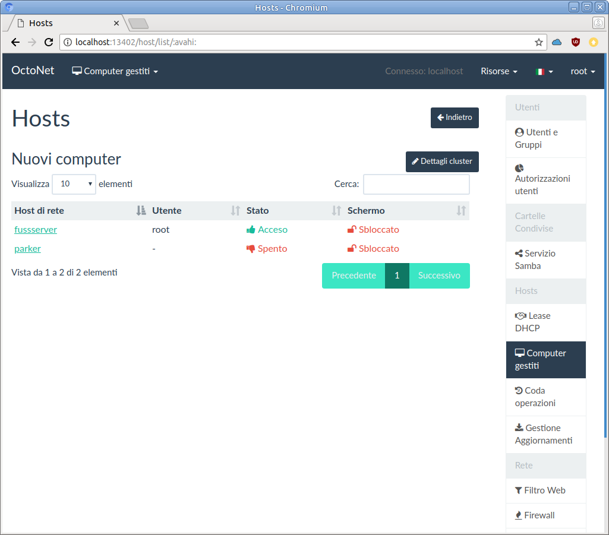
Task: Click 'root' user cell in fussserver row
Action: (161, 229)
